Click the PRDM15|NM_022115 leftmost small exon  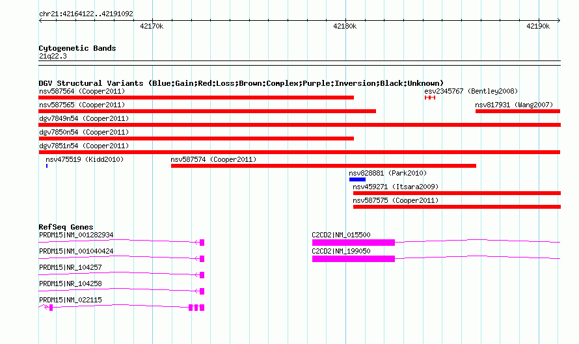tap(51, 308)
